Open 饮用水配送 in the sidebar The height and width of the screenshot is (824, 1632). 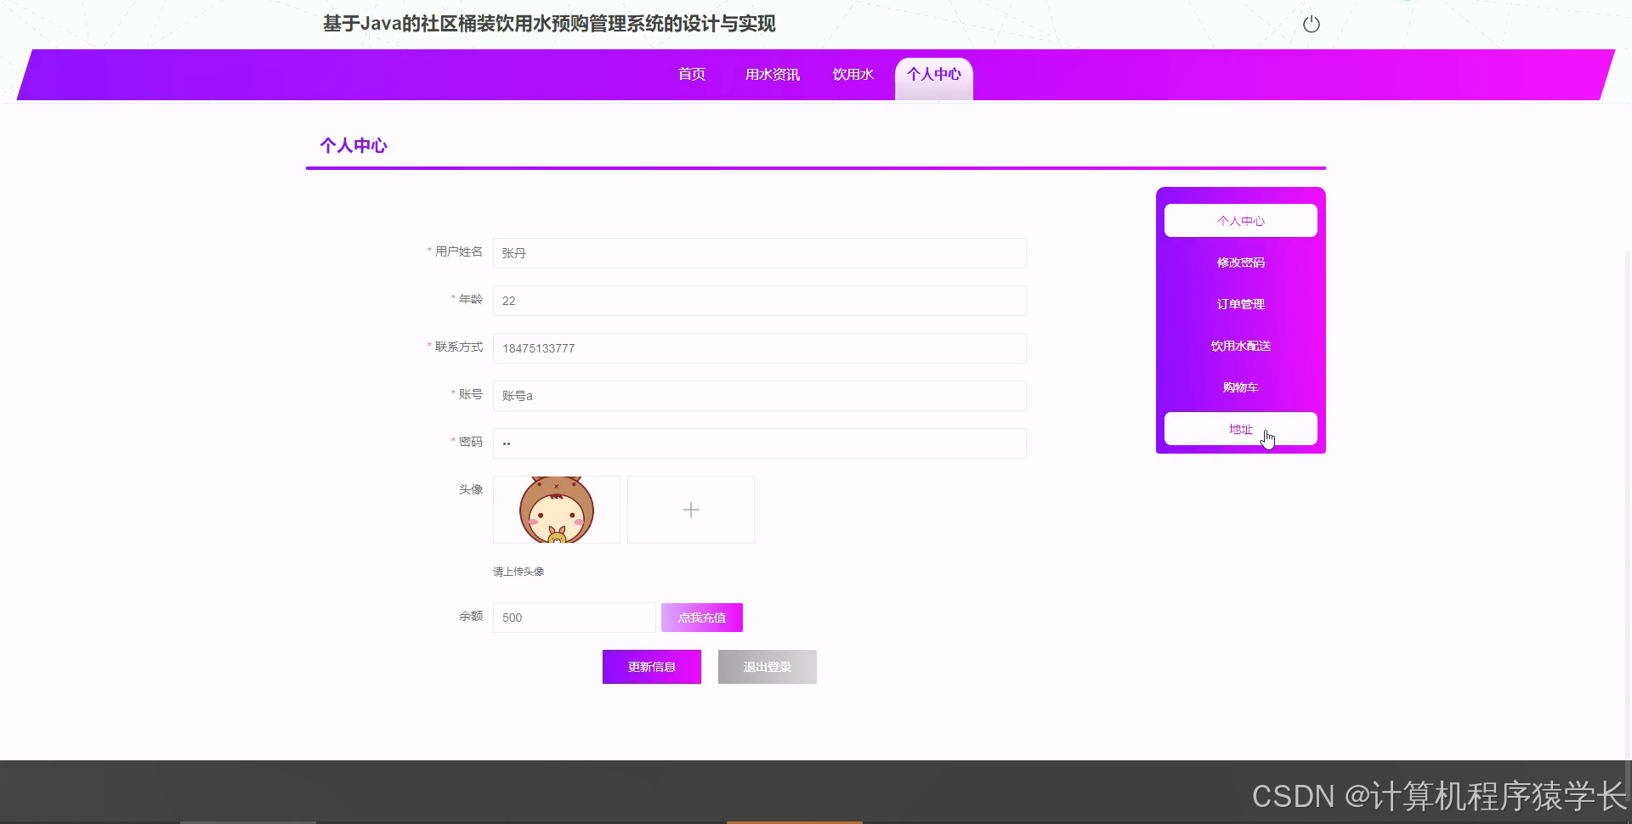[x=1240, y=345]
